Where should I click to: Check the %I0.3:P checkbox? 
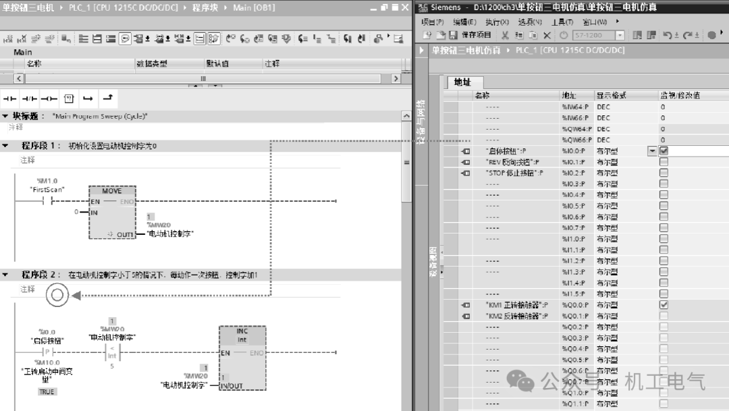click(664, 184)
